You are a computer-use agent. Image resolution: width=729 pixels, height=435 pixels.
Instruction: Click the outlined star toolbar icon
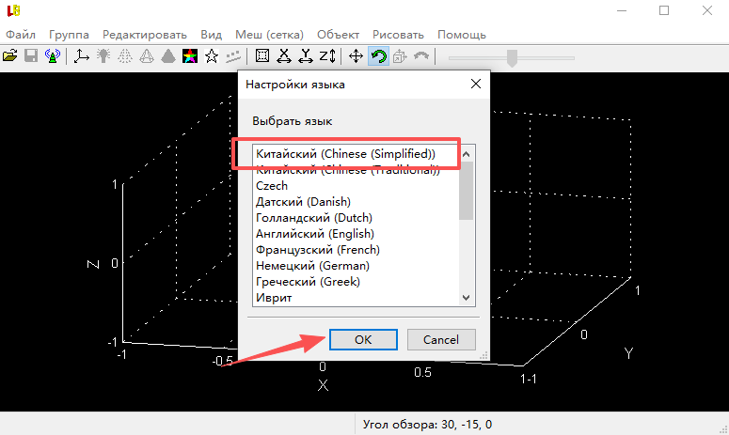(x=212, y=56)
